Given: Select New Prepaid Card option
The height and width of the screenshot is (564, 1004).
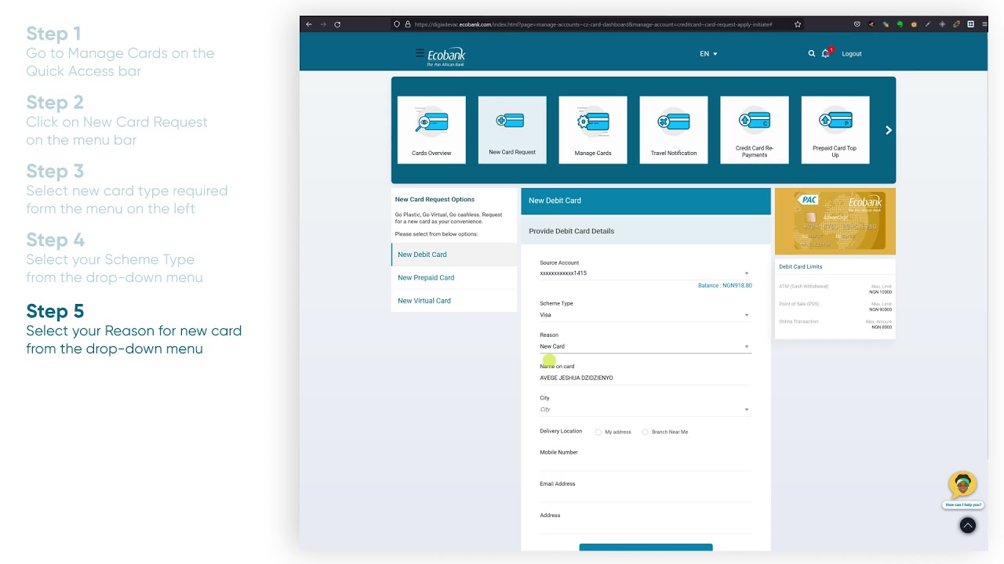Looking at the screenshot, I should [454, 277].
